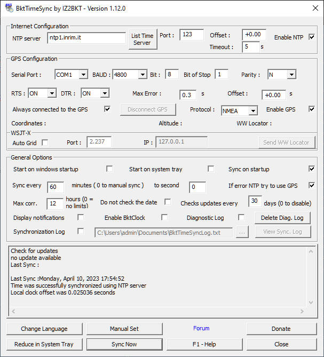Screen dimensions: 324x357
Task: Click 'Time was successfully synchronized' log line
Action: coord(78,285)
